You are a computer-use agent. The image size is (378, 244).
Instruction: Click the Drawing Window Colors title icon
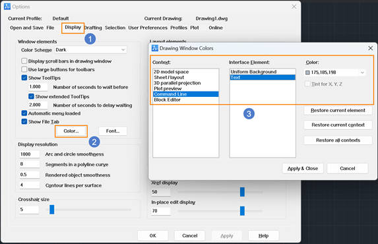[155, 48]
